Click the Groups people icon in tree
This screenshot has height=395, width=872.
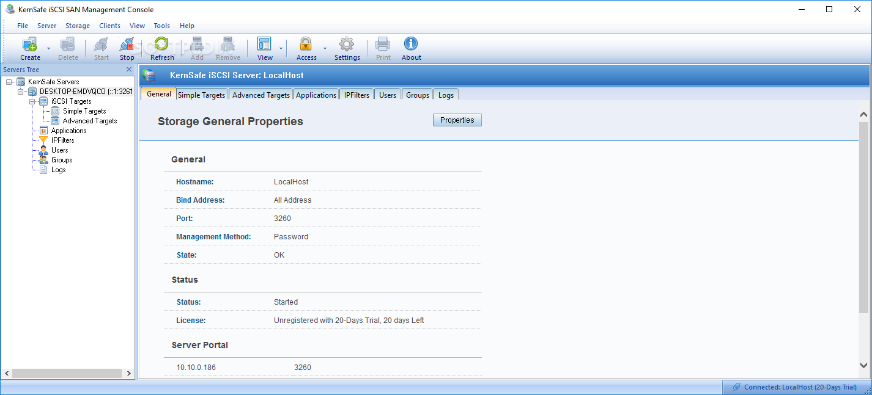(x=43, y=160)
